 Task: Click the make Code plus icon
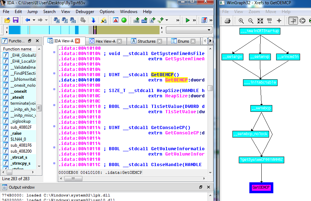pyautogui.click(x=136, y=20)
